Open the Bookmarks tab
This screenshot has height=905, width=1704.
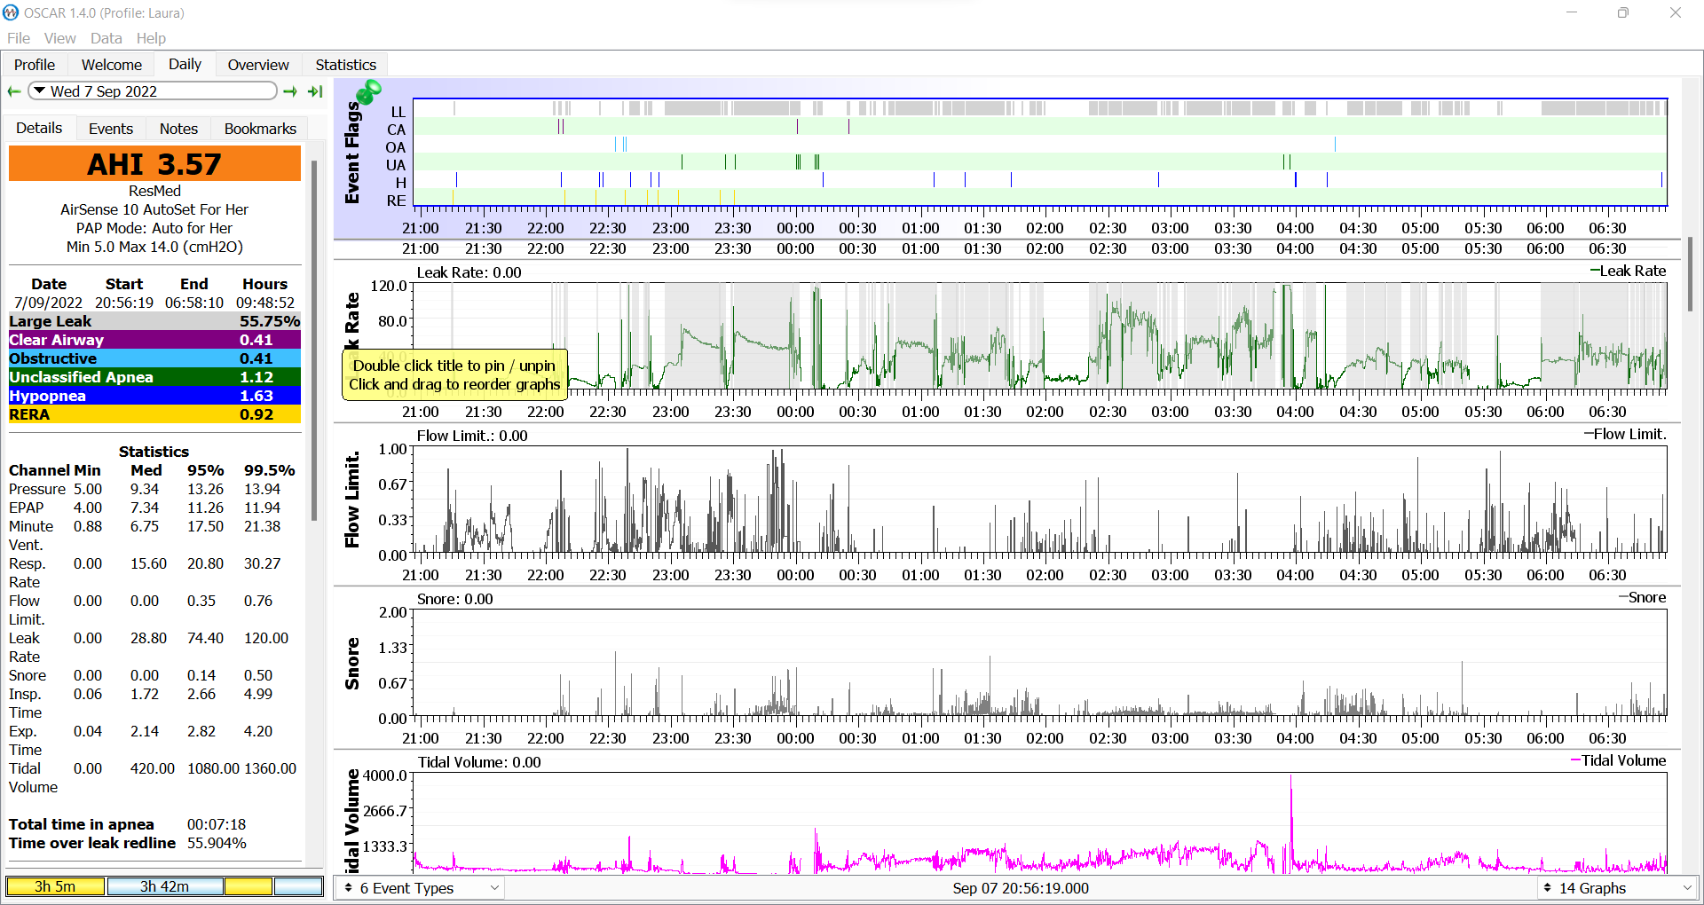click(260, 129)
